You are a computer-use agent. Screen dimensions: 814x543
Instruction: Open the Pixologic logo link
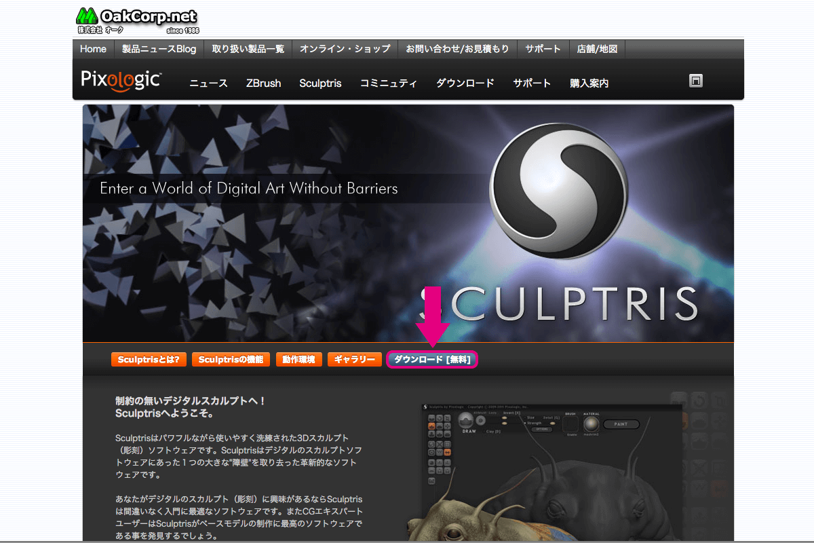click(121, 80)
